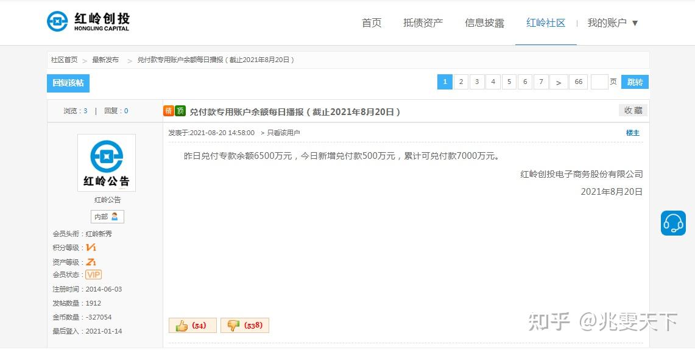The width and height of the screenshot is (695, 350).
Task: Open the customer service headset icon
Action: tap(673, 223)
